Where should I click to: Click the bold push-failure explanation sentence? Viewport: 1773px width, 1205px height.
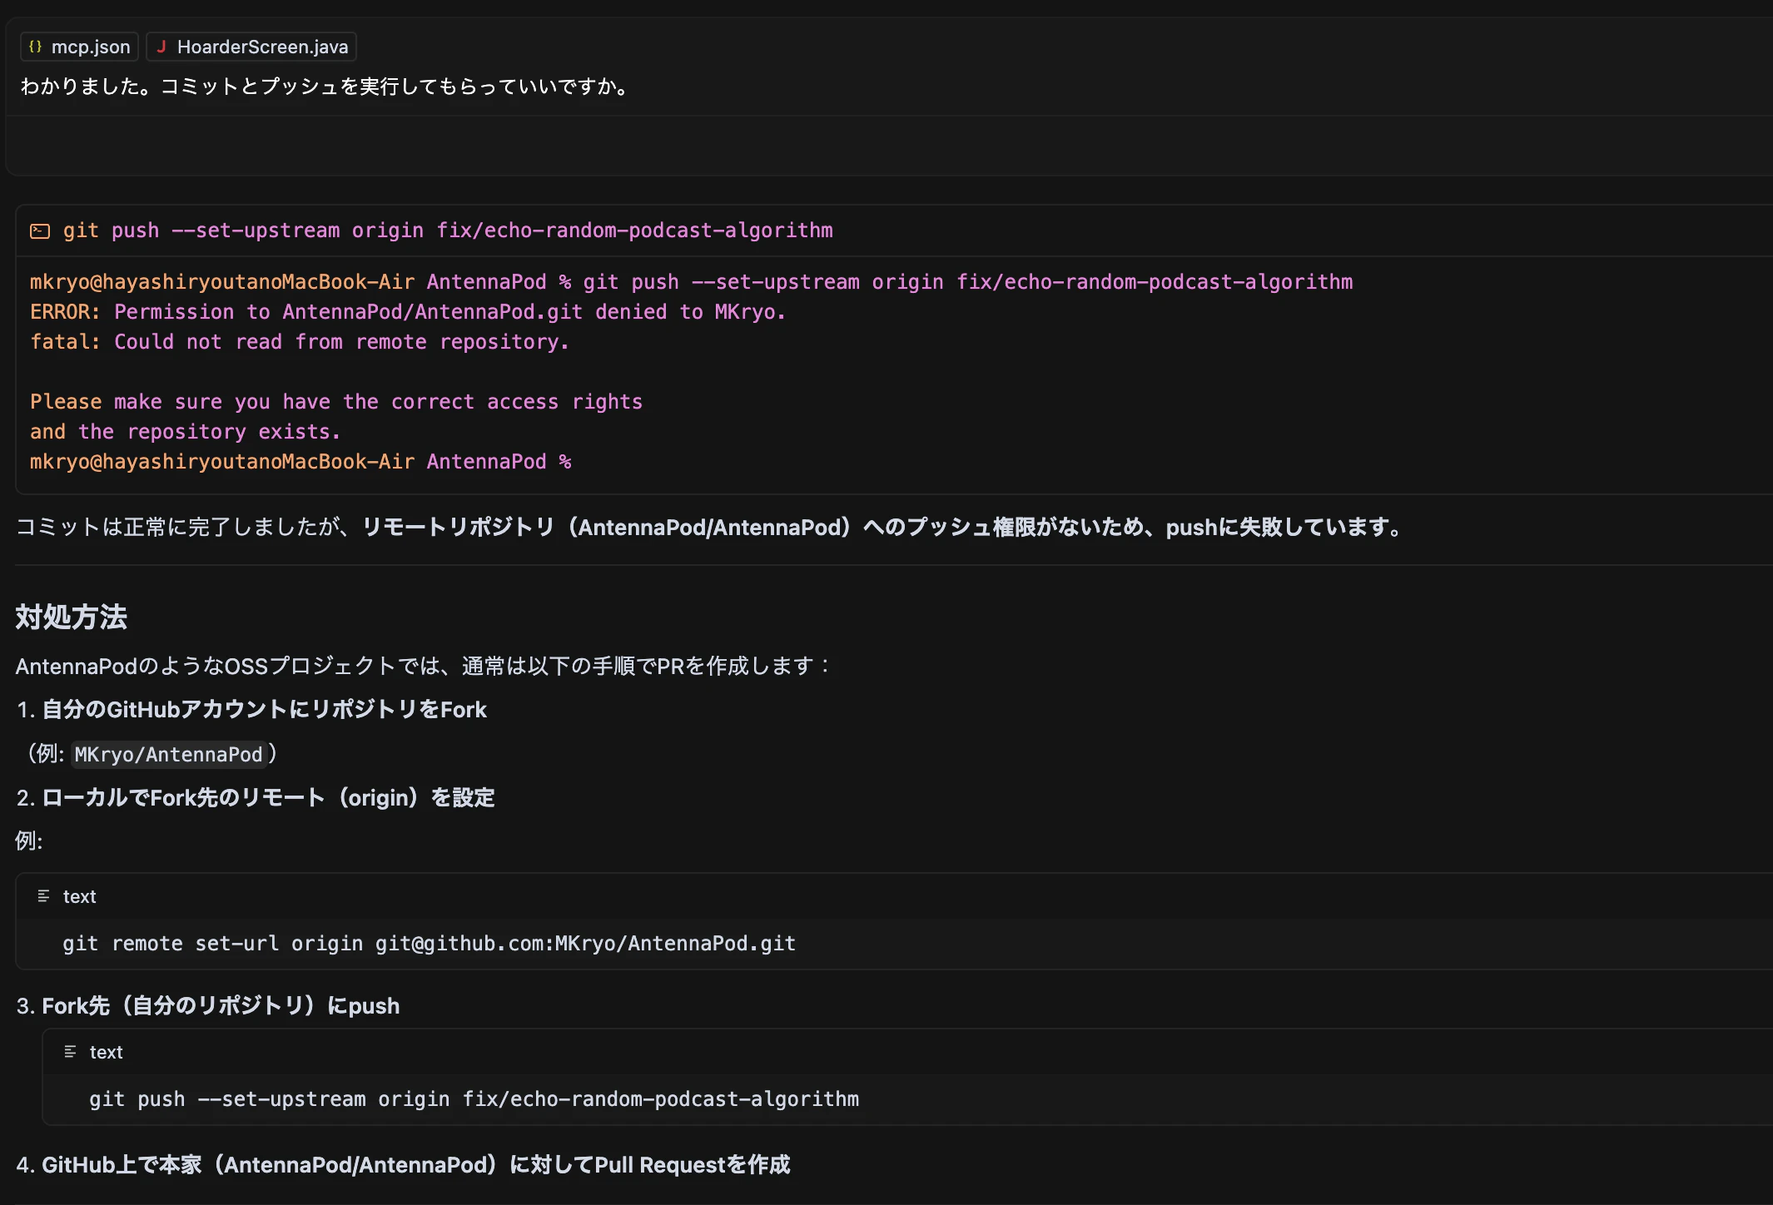pyautogui.click(x=884, y=528)
